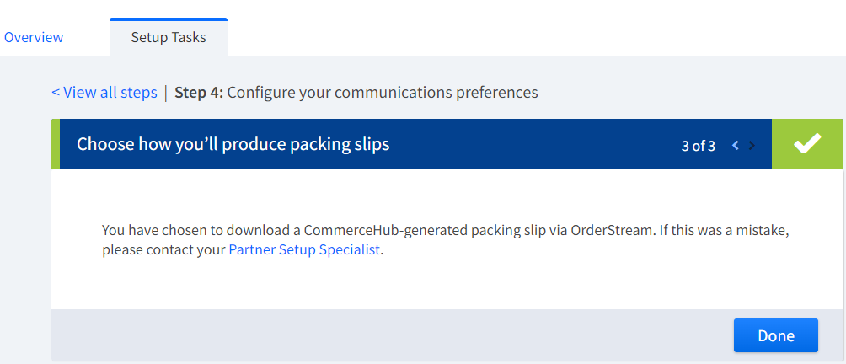Switch to the Overview tab
Screen dimensions: 846x364
(34, 37)
